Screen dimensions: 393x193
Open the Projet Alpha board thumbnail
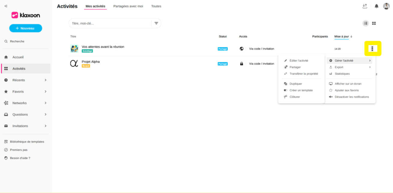74,64
